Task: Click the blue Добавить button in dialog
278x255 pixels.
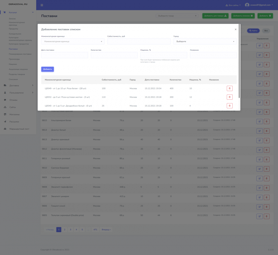Action: tap(48, 69)
